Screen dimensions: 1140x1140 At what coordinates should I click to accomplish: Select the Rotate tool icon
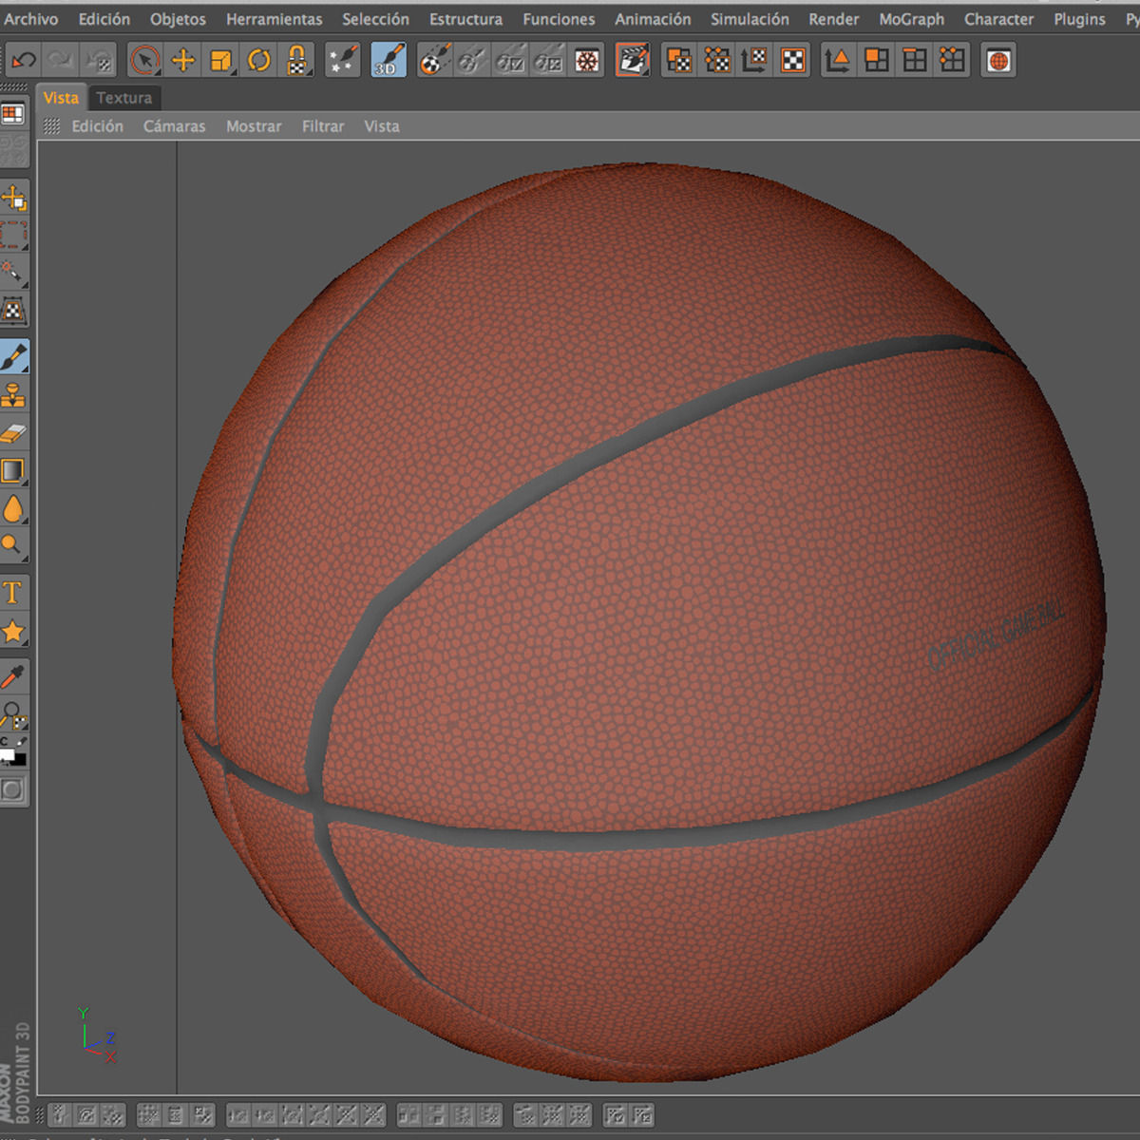coord(258,61)
